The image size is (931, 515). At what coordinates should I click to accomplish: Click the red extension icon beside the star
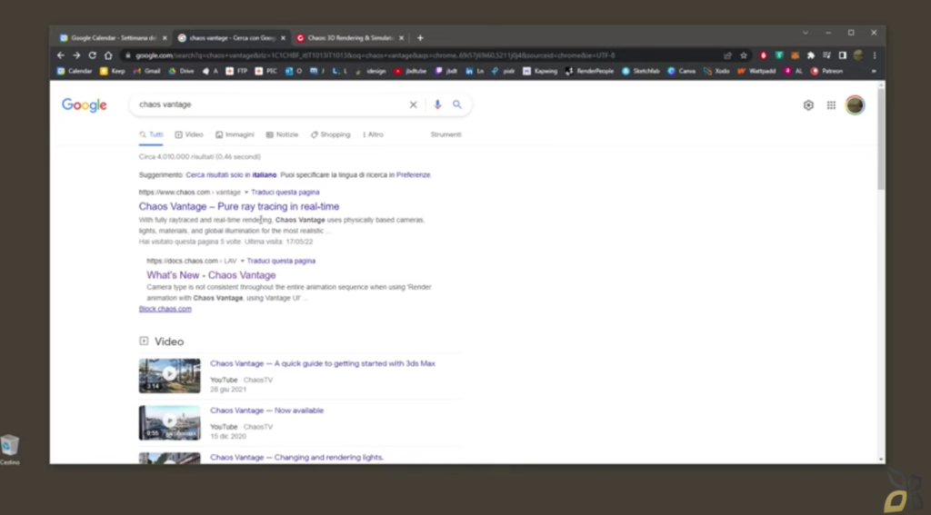point(764,55)
